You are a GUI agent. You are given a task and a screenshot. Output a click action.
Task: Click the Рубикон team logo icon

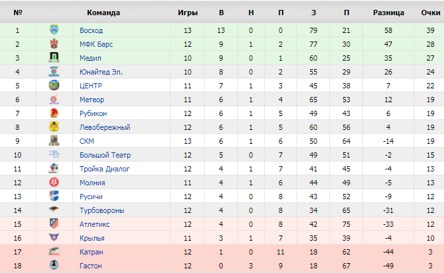pyautogui.click(x=54, y=113)
